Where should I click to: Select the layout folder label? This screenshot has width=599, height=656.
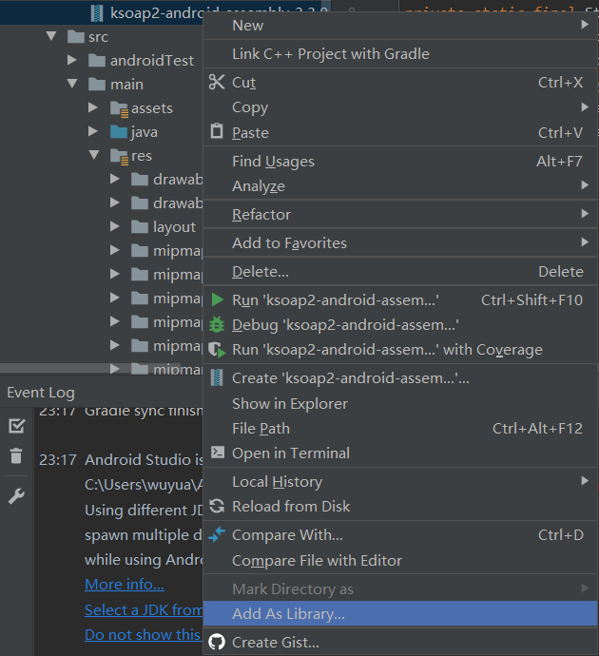click(x=174, y=227)
